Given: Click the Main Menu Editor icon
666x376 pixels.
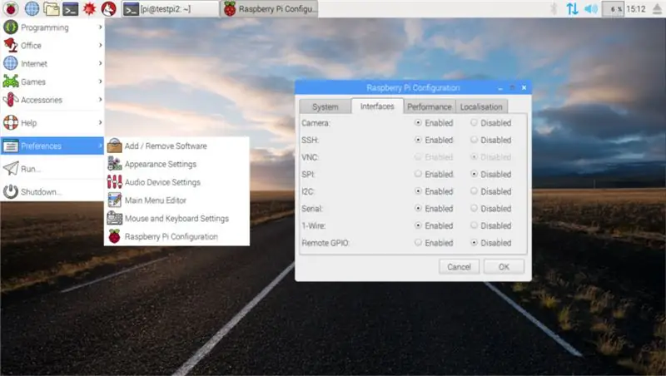Looking at the screenshot, I should [x=114, y=200].
